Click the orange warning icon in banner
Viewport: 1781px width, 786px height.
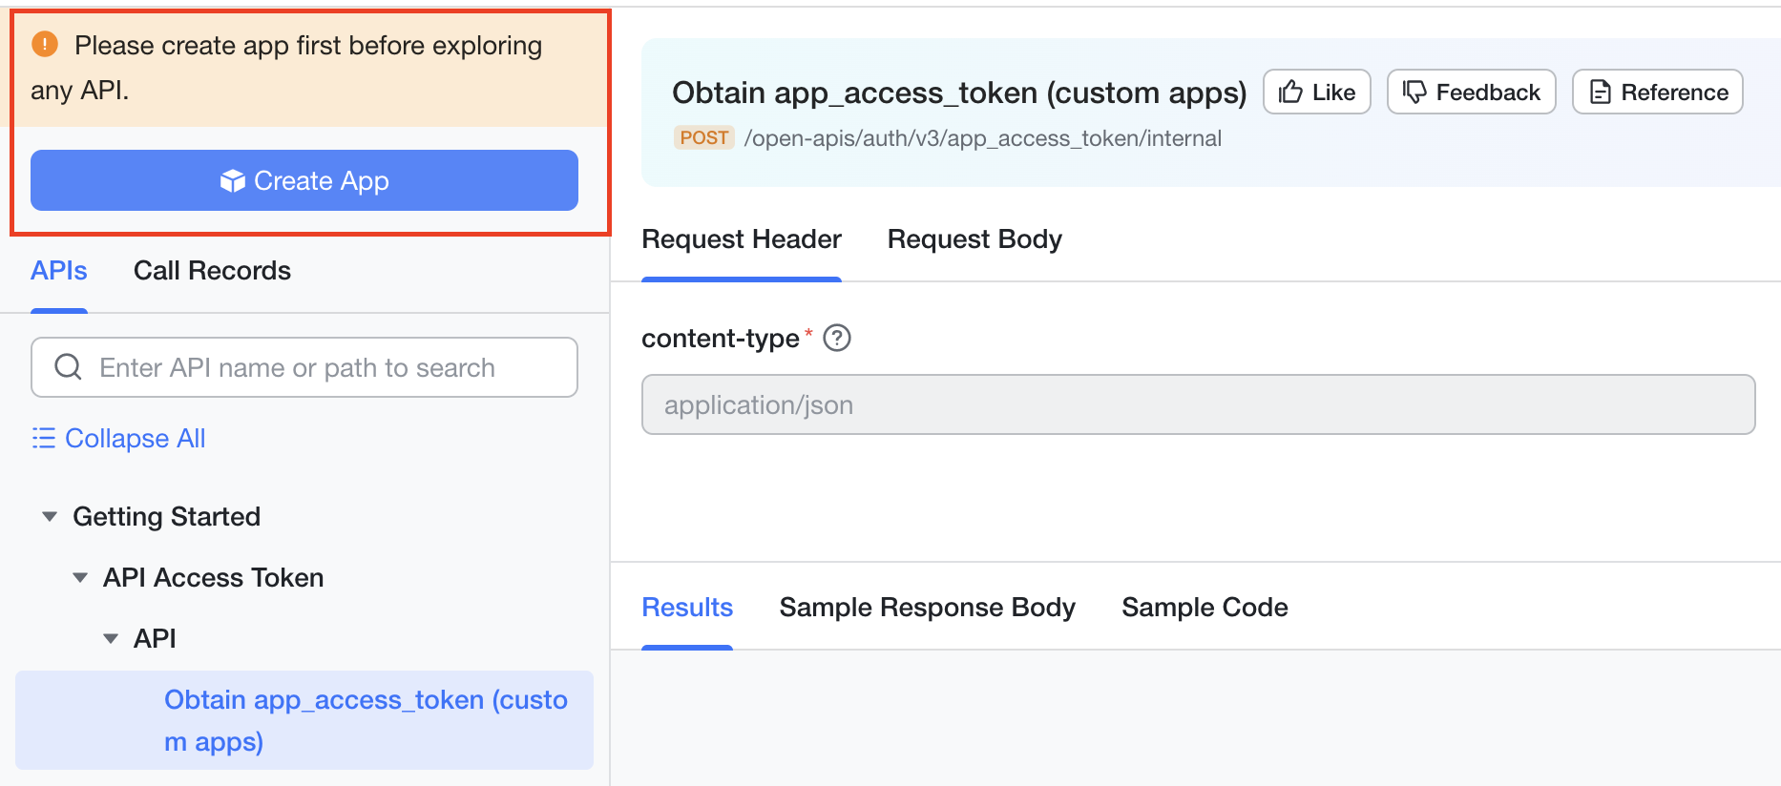click(45, 44)
